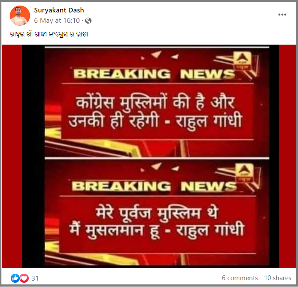298x287 pixels.
Task: Open Suryakant Dash's profile picture
Action: 20,15
